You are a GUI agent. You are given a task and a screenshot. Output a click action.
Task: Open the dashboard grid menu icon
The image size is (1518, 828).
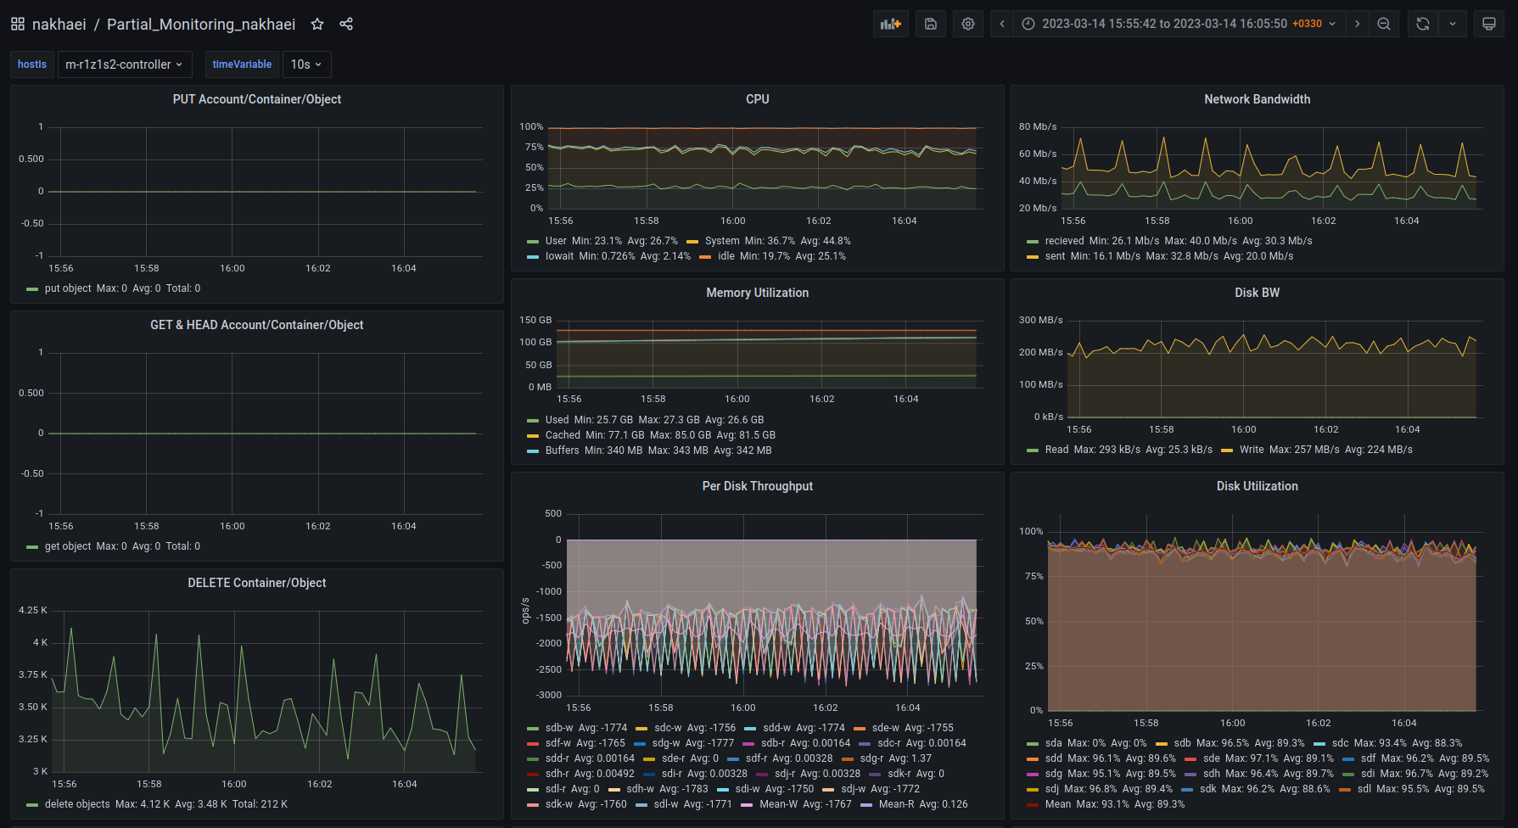18,24
